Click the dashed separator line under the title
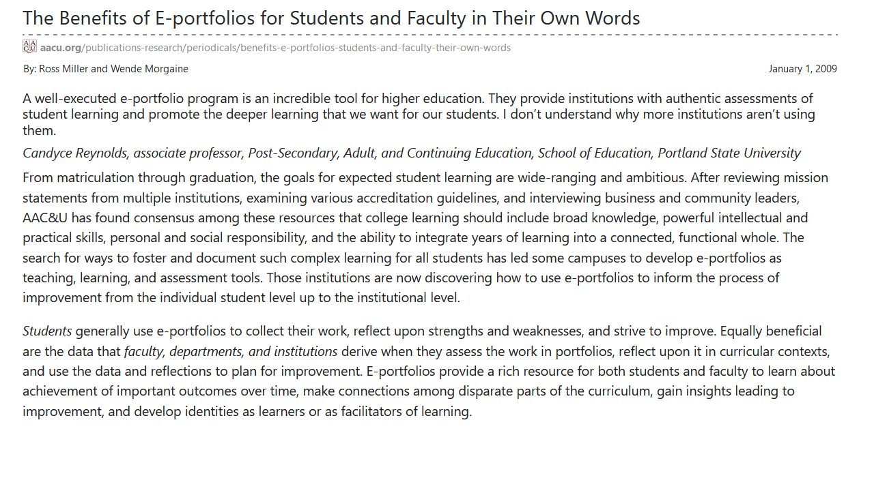Screen dimensions: 874x491 point(430,35)
